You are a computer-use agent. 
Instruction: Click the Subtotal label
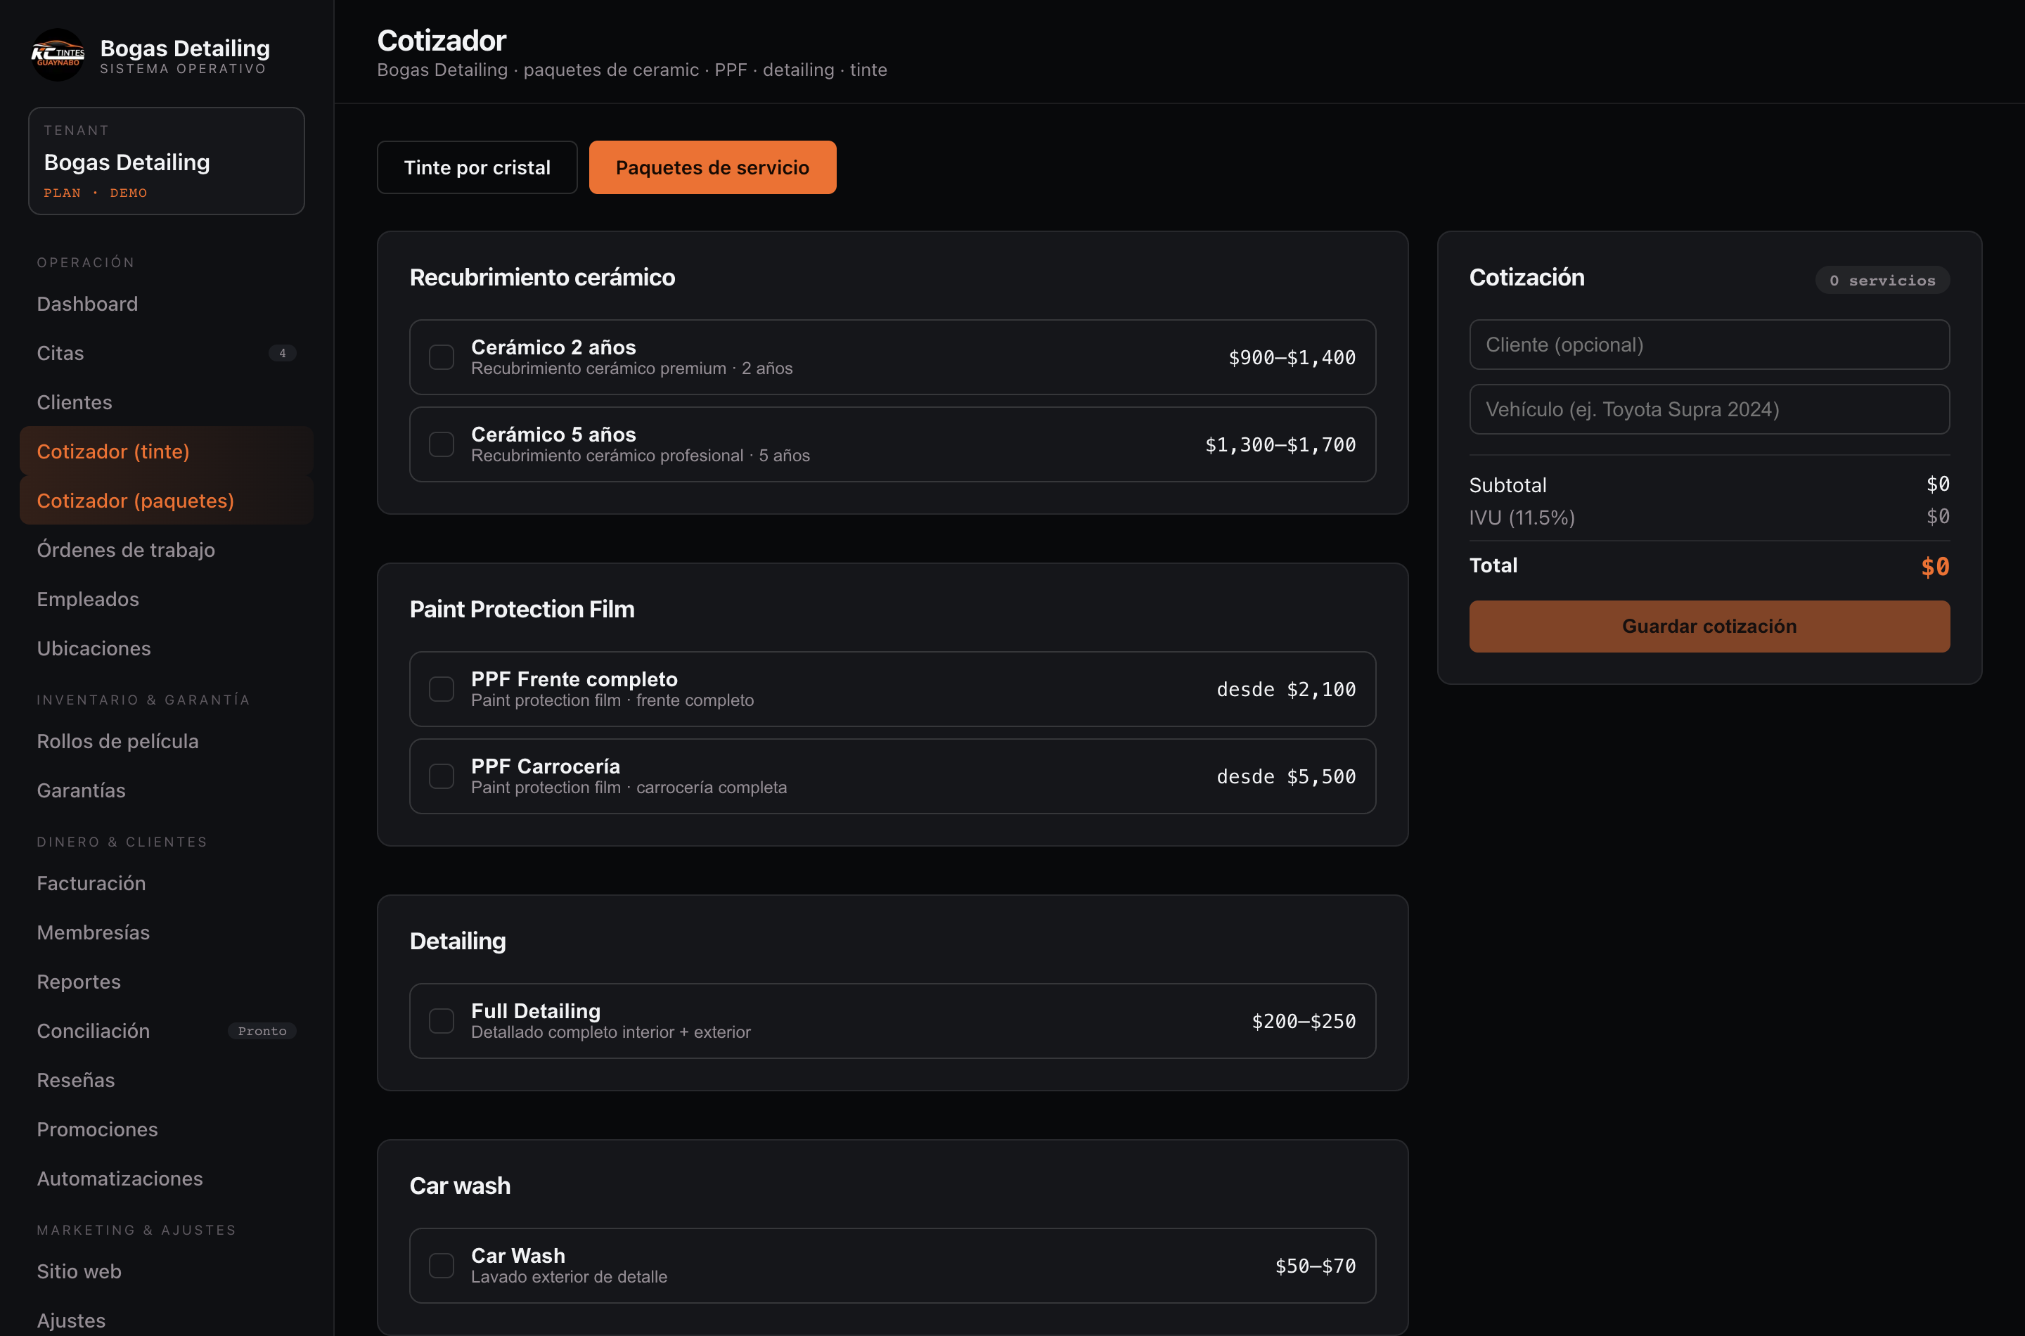tap(1508, 484)
